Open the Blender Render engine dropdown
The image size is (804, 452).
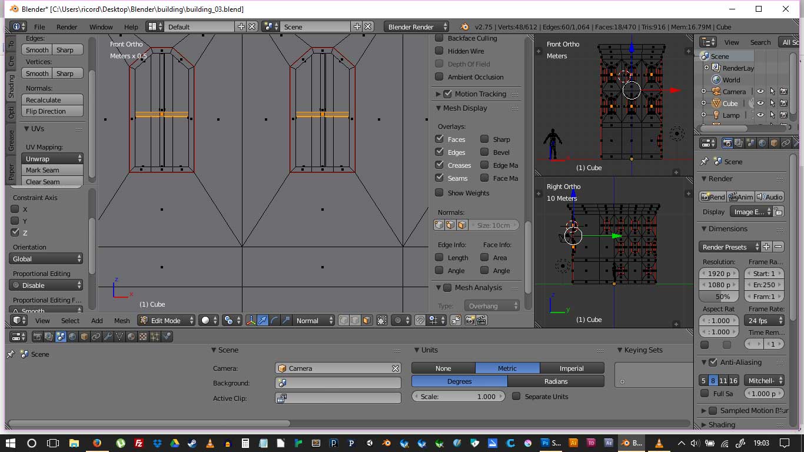[x=416, y=26]
